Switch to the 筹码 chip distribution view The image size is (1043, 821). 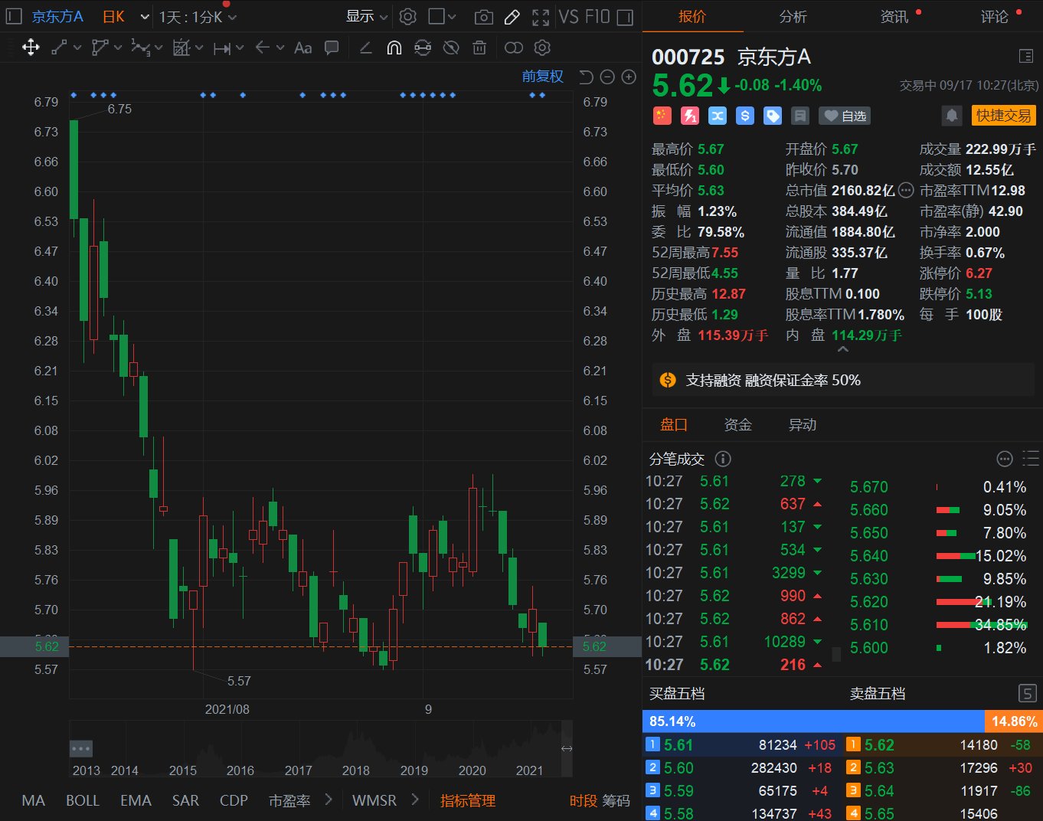tap(616, 800)
